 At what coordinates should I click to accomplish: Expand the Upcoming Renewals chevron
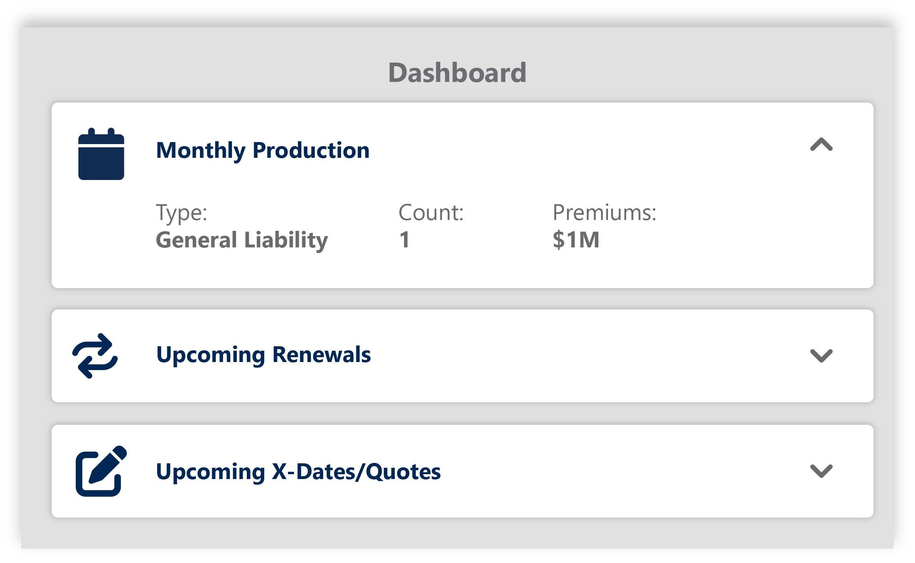pyautogui.click(x=821, y=356)
